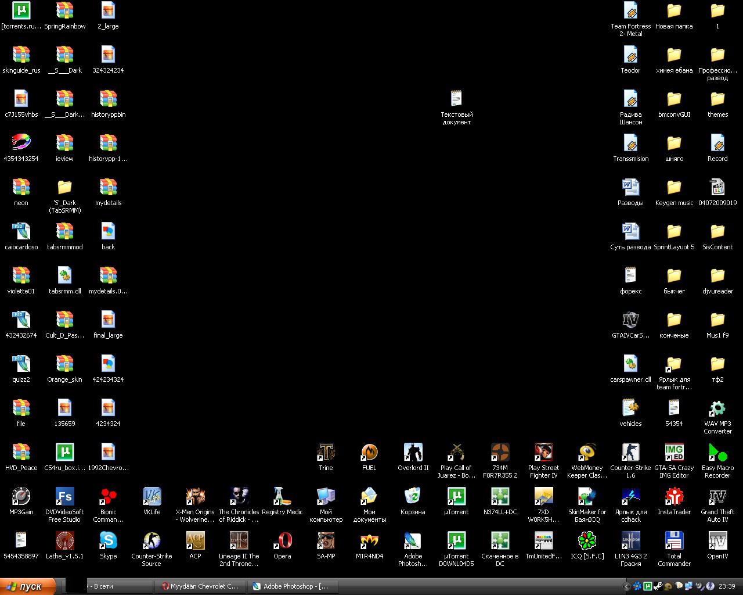Select the Counter-Strike 1.6 shortcut
Screen dimensions: 743x595
[630, 452]
